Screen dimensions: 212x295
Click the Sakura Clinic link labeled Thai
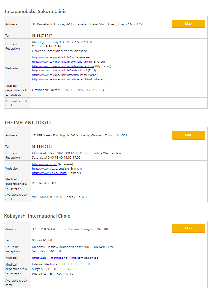(x=59, y=71)
